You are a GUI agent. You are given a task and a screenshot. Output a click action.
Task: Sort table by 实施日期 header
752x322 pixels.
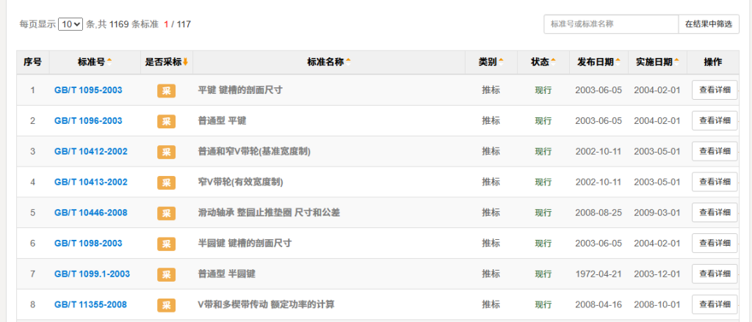tap(657, 62)
